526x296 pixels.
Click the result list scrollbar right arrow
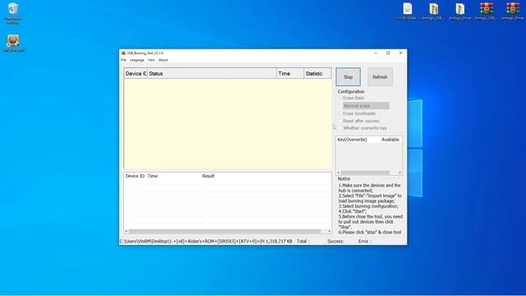(329, 231)
